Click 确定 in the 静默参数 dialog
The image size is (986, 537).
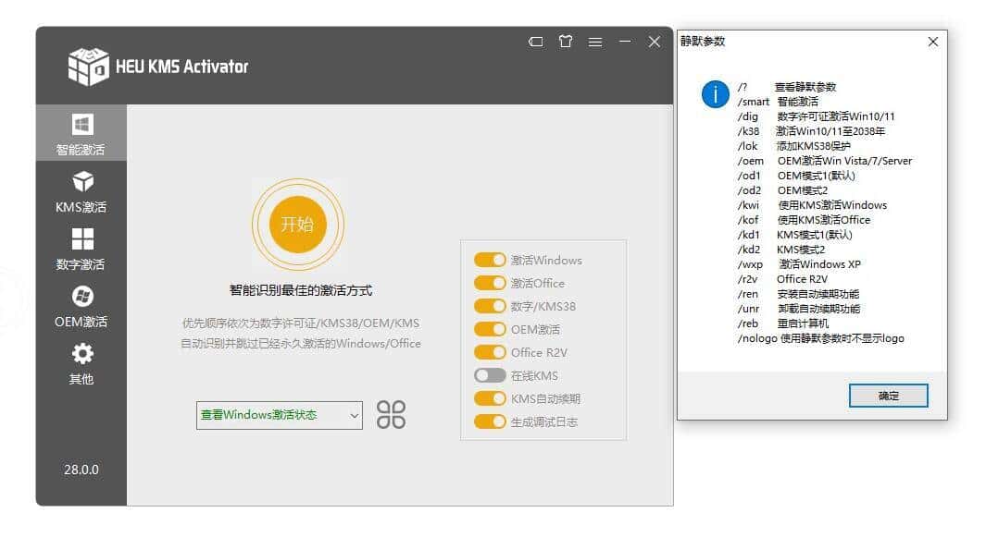click(888, 396)
